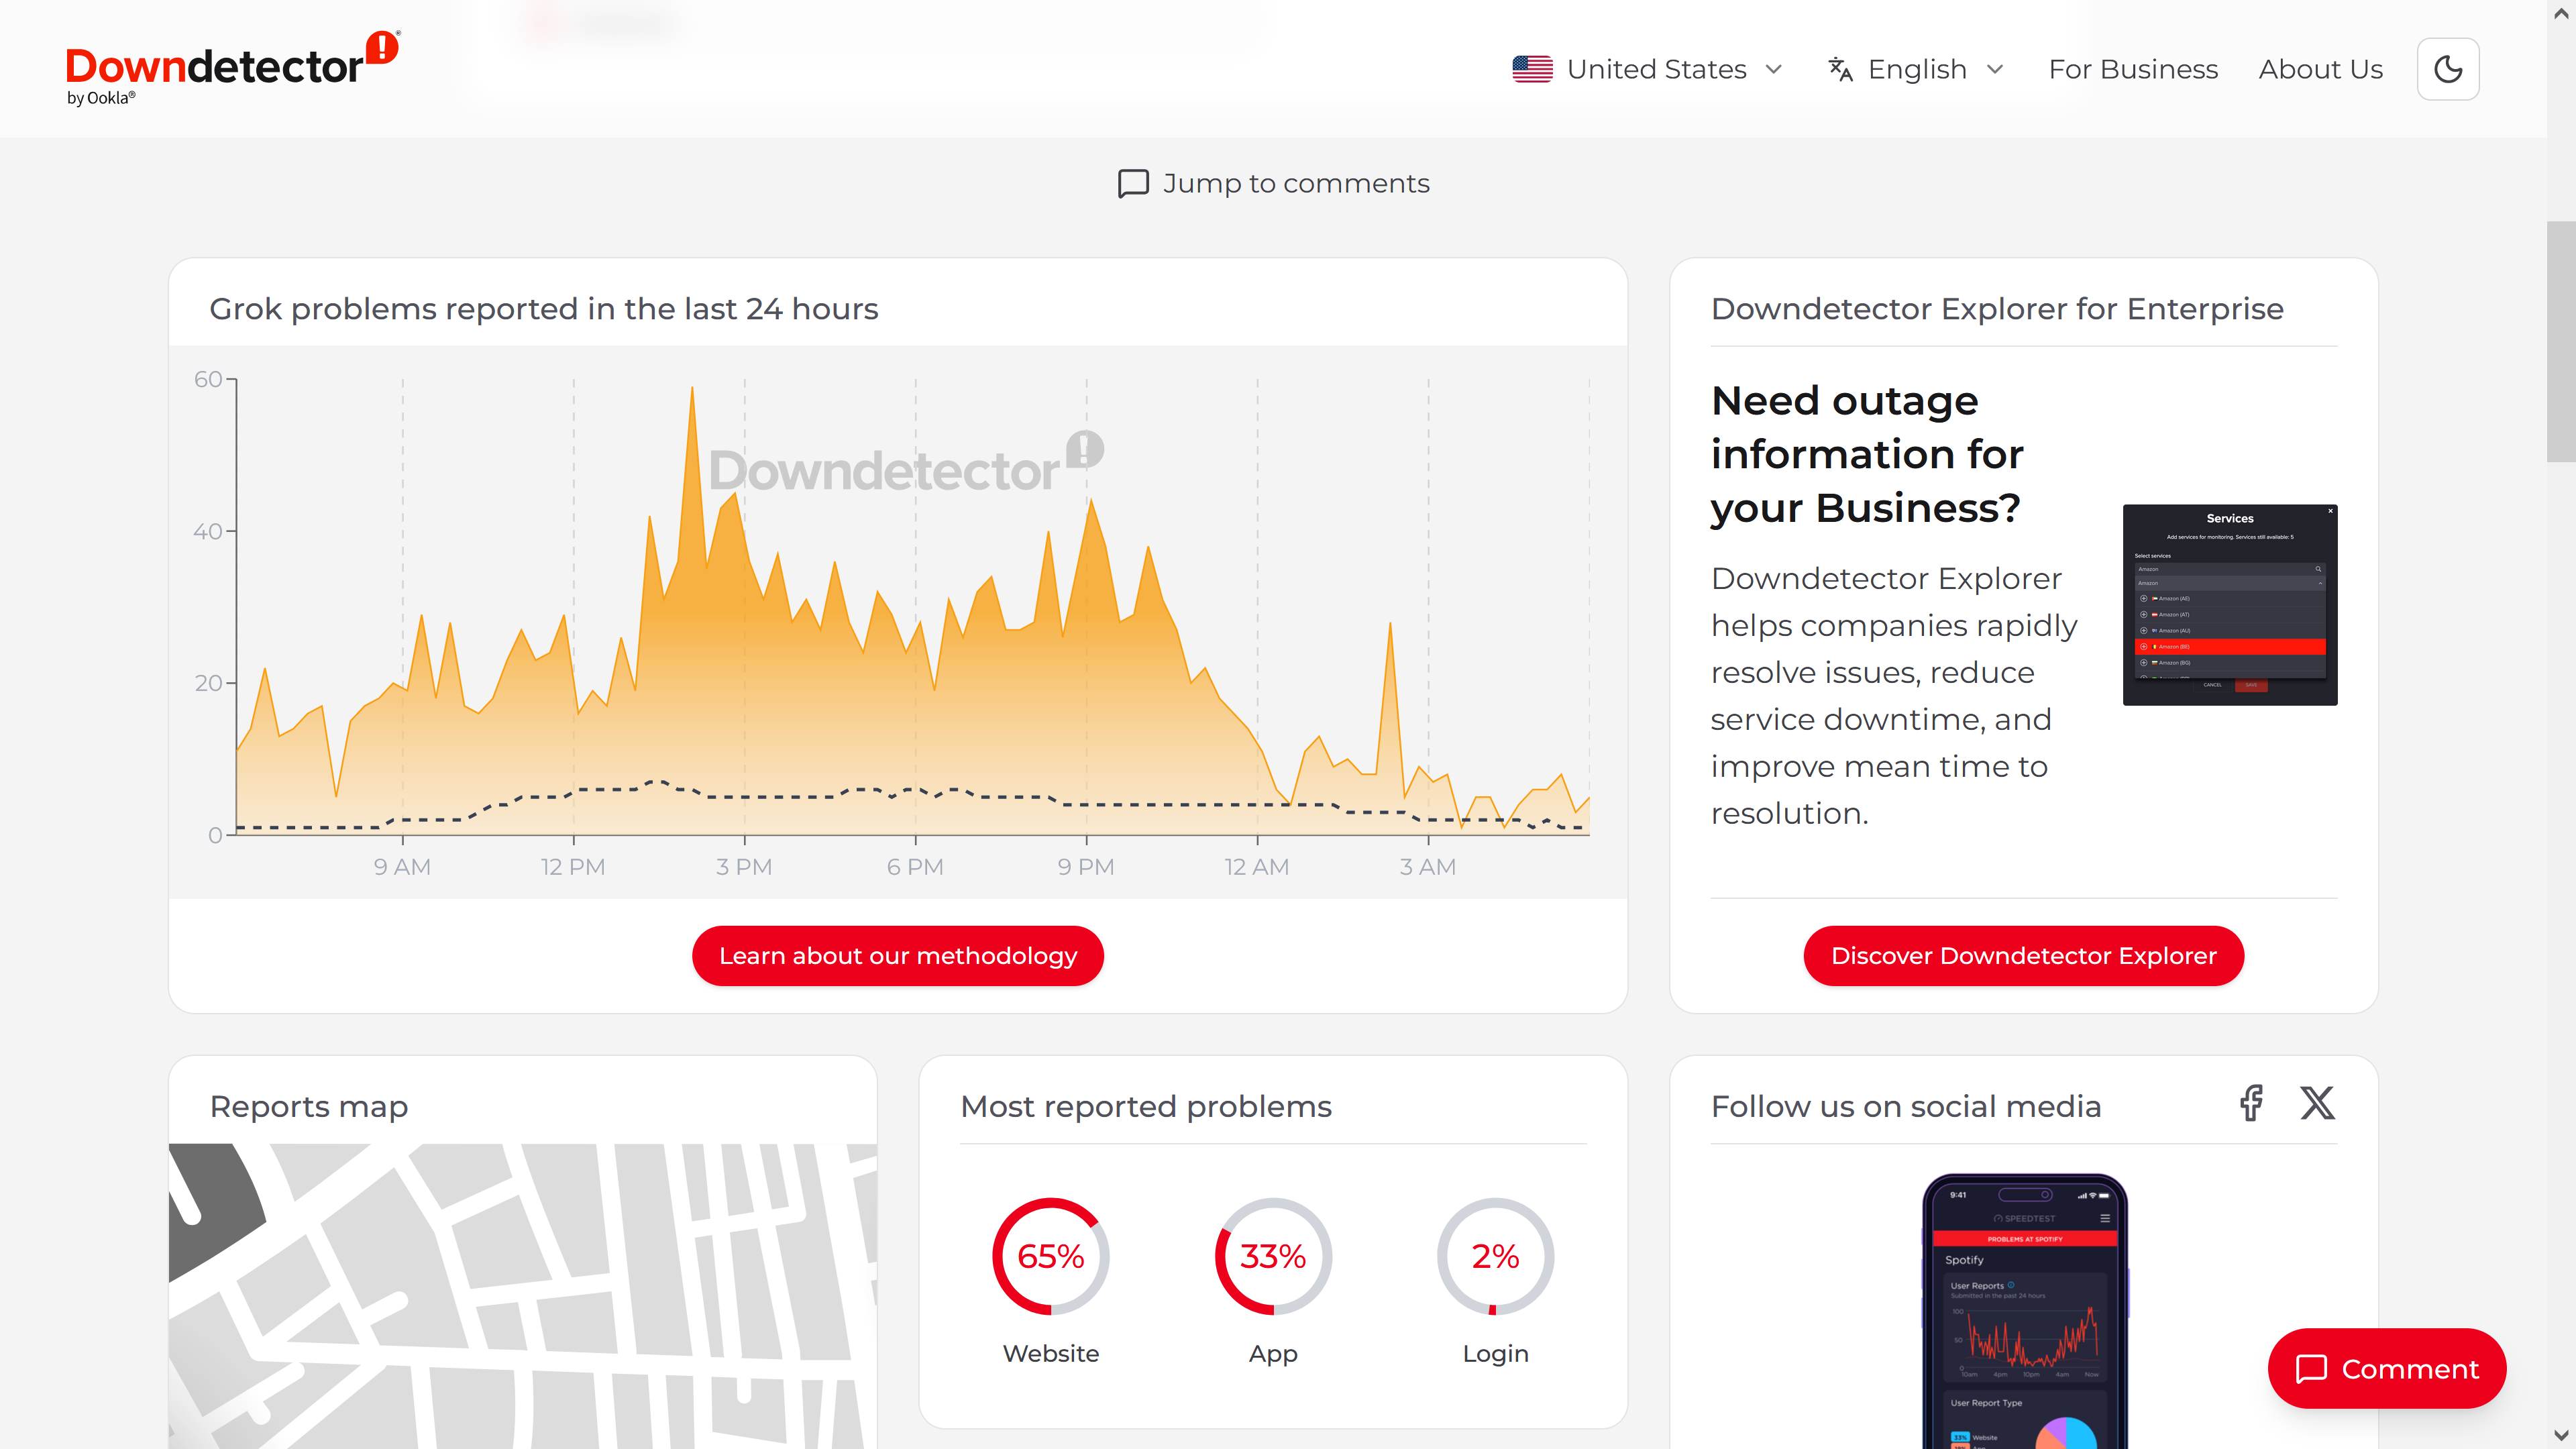The image size is (2576, 1449).
Task: Expand the United States country dropdown
Action: pos(1648,69)
